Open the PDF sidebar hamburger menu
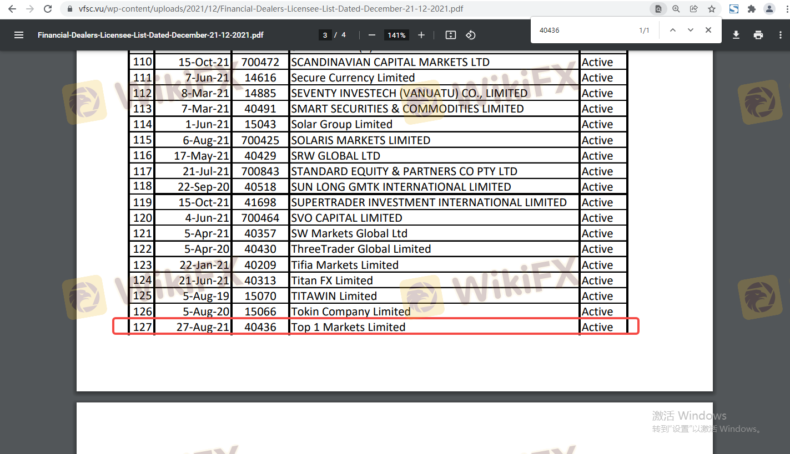Screen dimensions: 790x454 click(19, 35)
